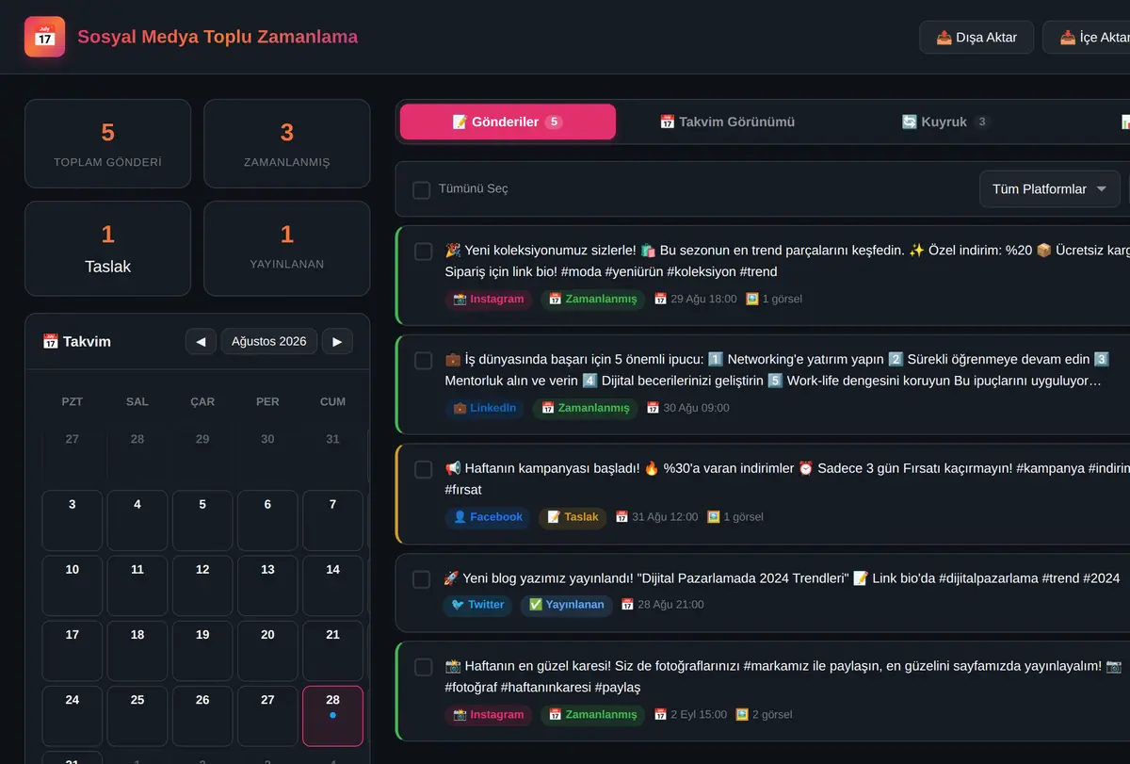Screen dimensions: 1130x764
Task: Click the Facebook platform badge
Action: coord(488,517)
